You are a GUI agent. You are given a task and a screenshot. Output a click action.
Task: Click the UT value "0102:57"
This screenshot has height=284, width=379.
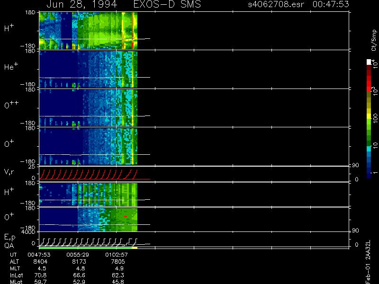point(117,255)
